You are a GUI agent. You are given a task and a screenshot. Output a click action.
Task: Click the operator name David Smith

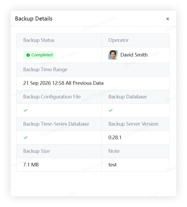[134, 55]
